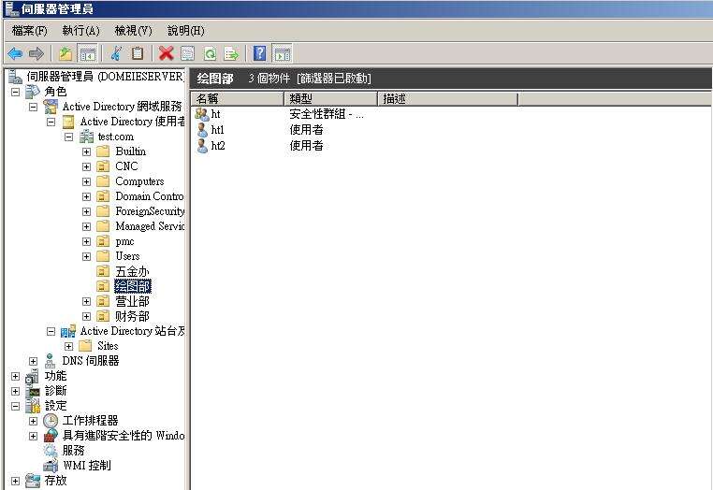Expand the DNS 伺服器 node
Image resolution: width=713 pixels, height=490 pixels.
[33, 361]
